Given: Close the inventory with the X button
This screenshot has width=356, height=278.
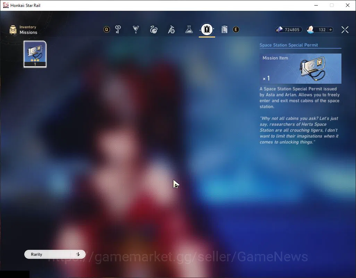Looking at the screenshot, I should [345, 30].
